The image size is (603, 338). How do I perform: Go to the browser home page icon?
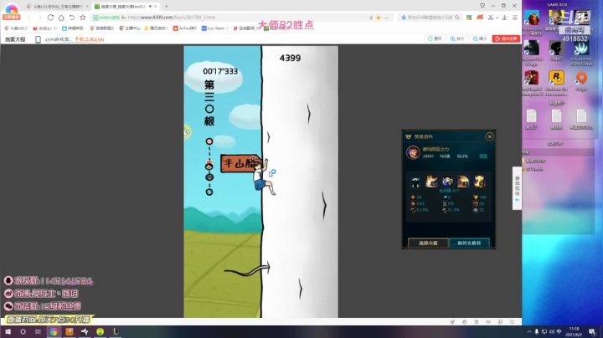coord(61,18)
